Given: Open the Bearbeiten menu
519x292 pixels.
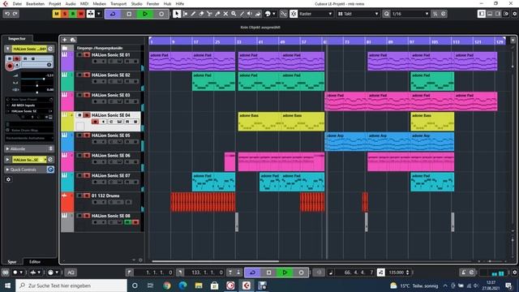Looking at the screenshot, I should [x=35, y=3].
